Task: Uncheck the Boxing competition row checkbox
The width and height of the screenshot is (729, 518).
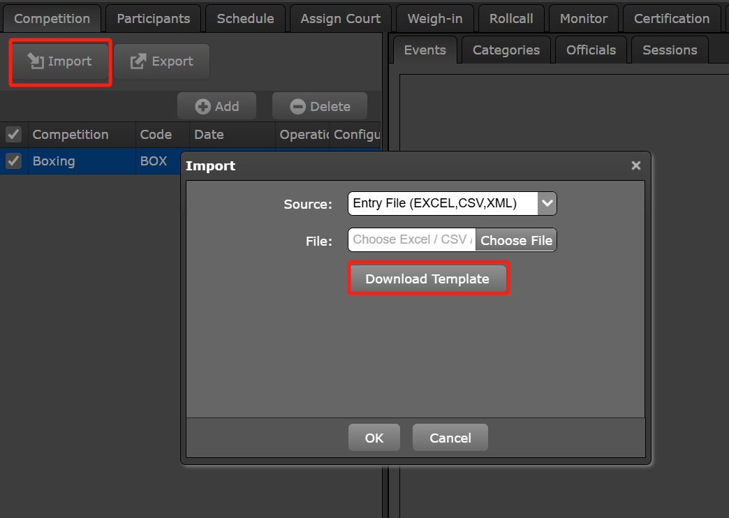Action: click(x=14, y=161)
